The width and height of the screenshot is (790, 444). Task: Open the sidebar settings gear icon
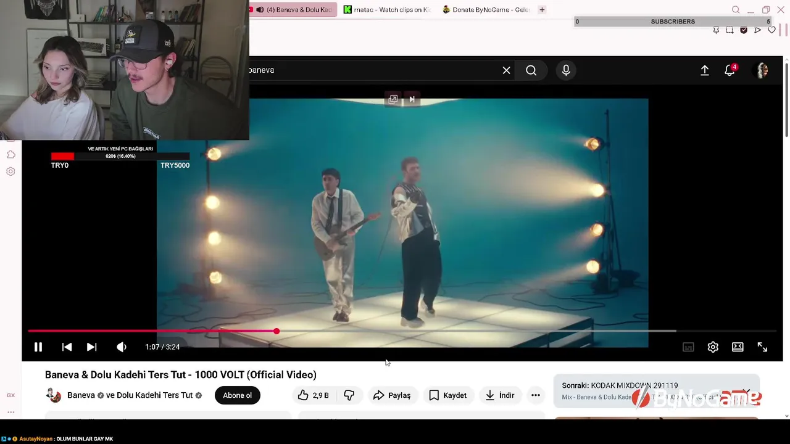coord(10,171)
